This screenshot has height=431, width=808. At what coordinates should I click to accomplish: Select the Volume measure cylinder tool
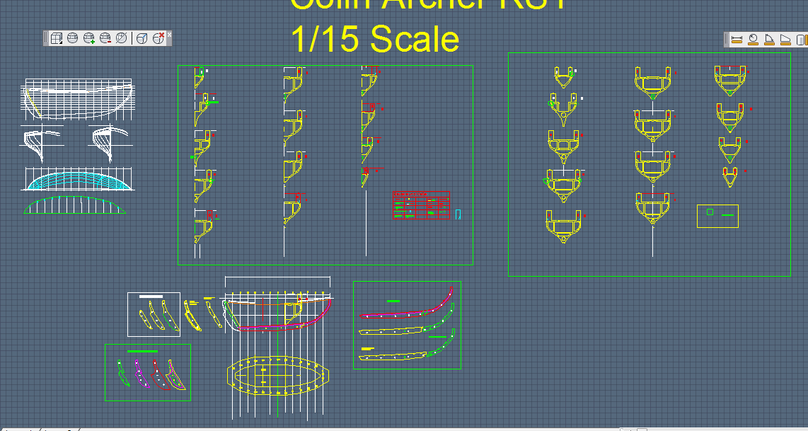click(x=802, y=40)
